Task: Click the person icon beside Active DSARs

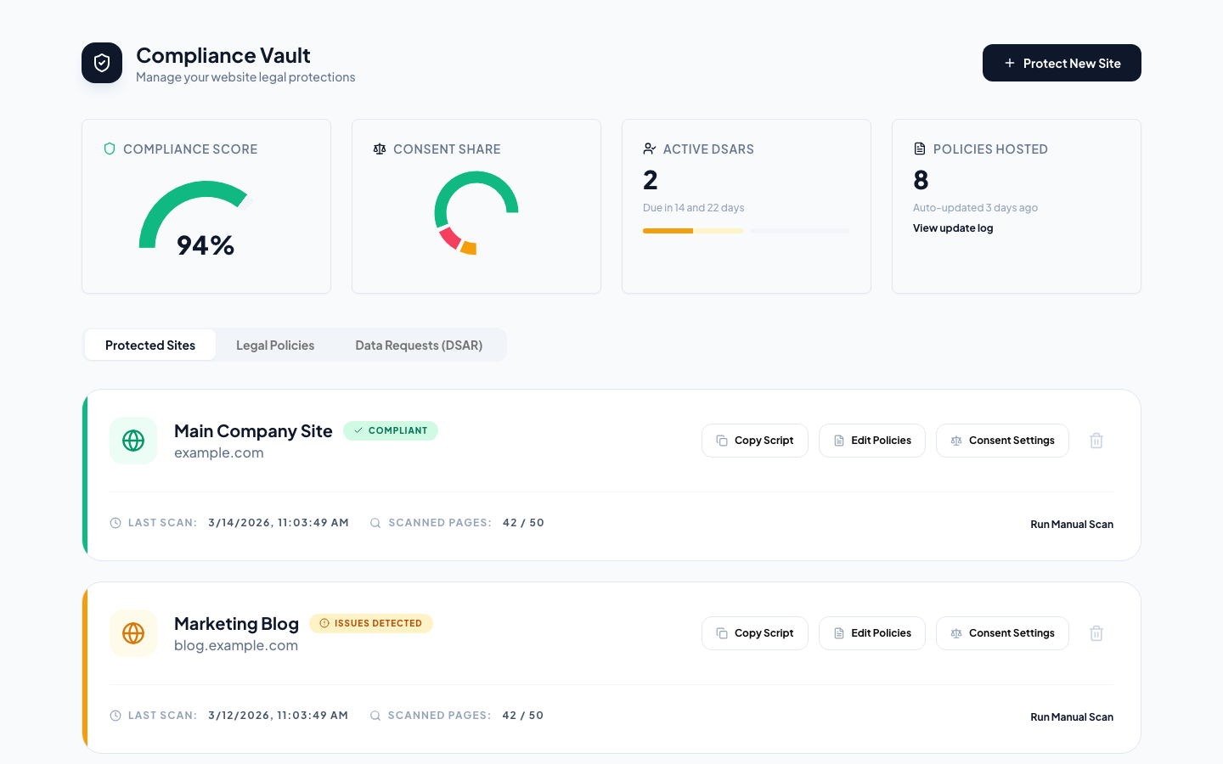Action: pos(650,148)
